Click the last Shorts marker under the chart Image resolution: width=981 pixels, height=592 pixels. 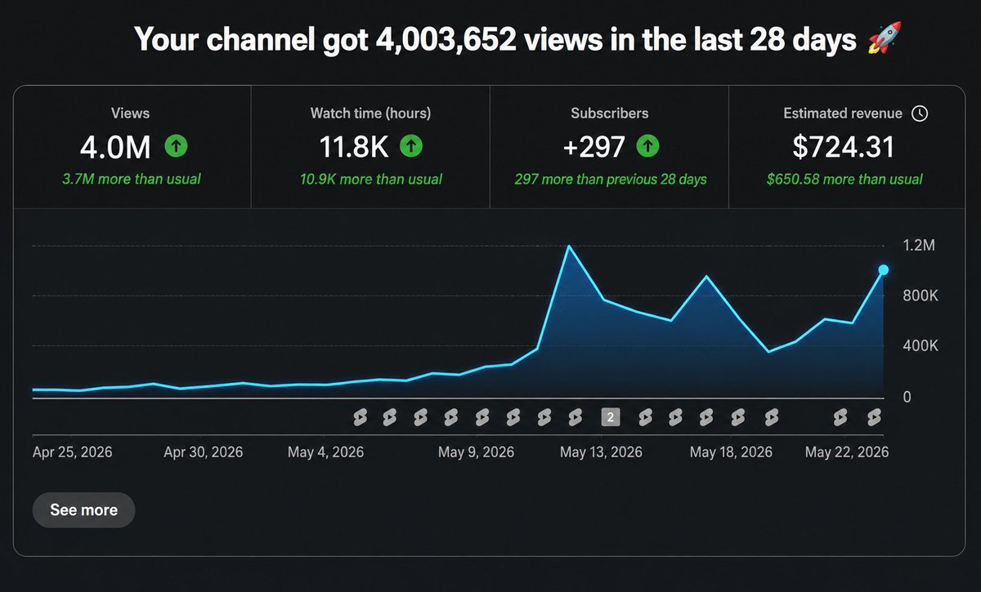(x=874, y=417)
